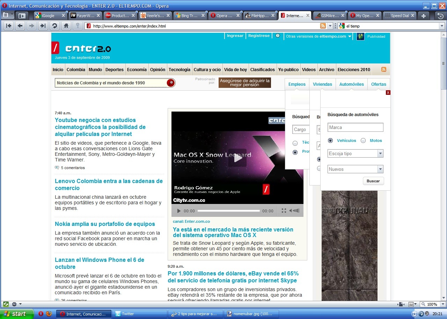Open the closed tabs trash icon

tap(441, 16)
